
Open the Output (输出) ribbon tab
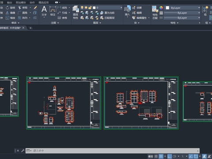10,2
